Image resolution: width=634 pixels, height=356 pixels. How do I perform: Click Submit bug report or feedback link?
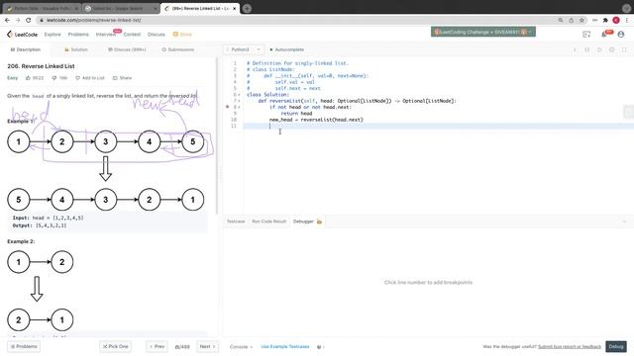pyautogui.click(x=570, y=347)
